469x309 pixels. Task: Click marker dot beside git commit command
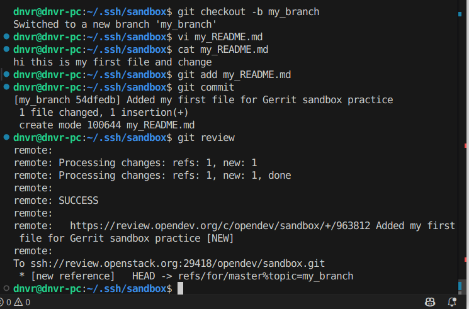tap(6, 87)
